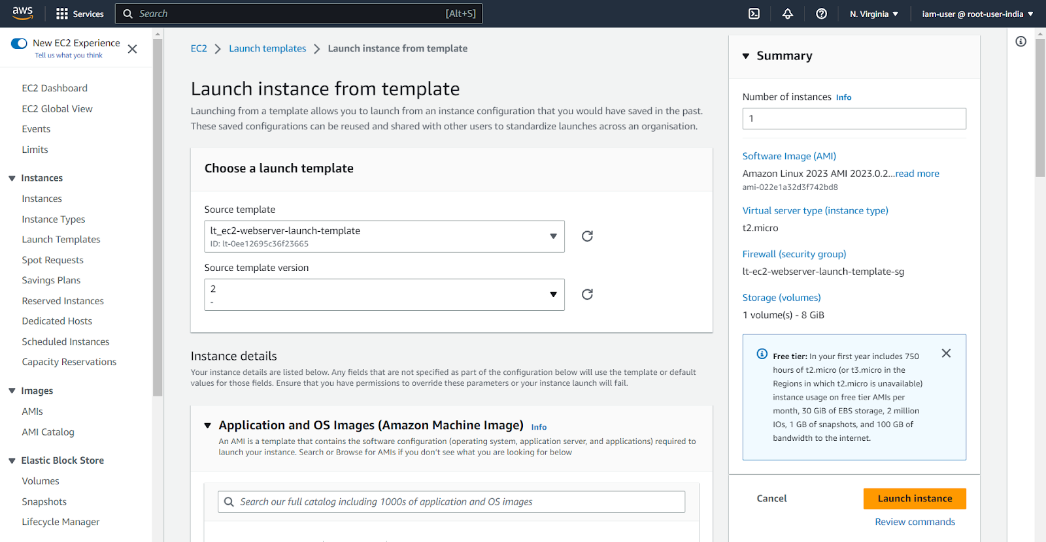
Task: Open the Review commands link
Action: [915, 522]
